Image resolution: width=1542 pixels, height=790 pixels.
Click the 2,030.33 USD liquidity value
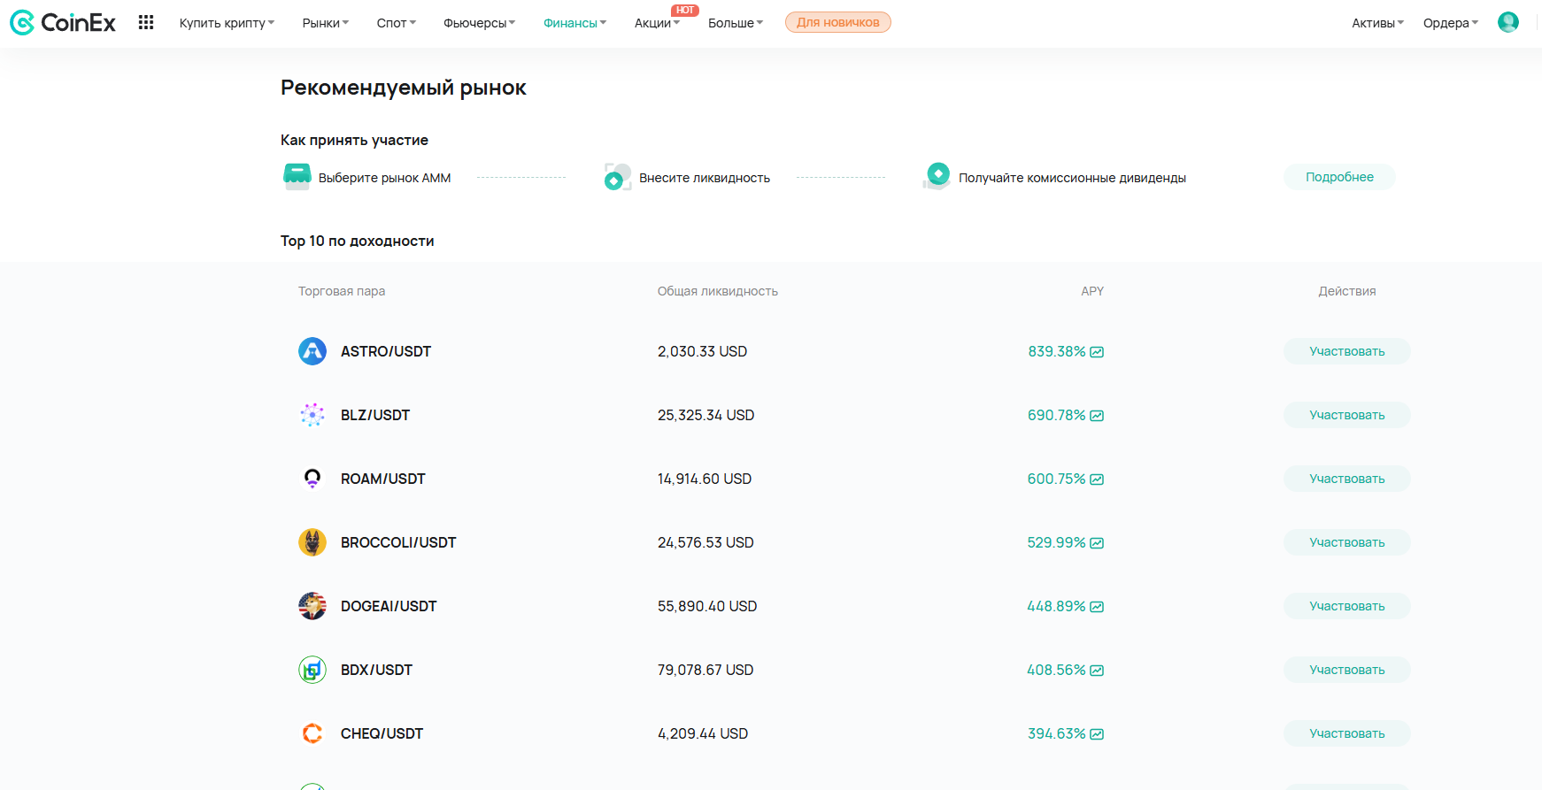[x=702, y=351]
